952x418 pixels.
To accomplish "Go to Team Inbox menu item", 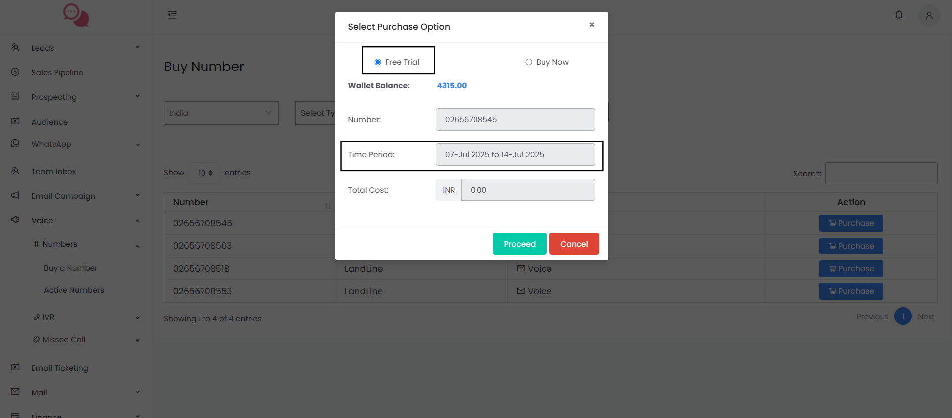I will click(x=54, y=171).
